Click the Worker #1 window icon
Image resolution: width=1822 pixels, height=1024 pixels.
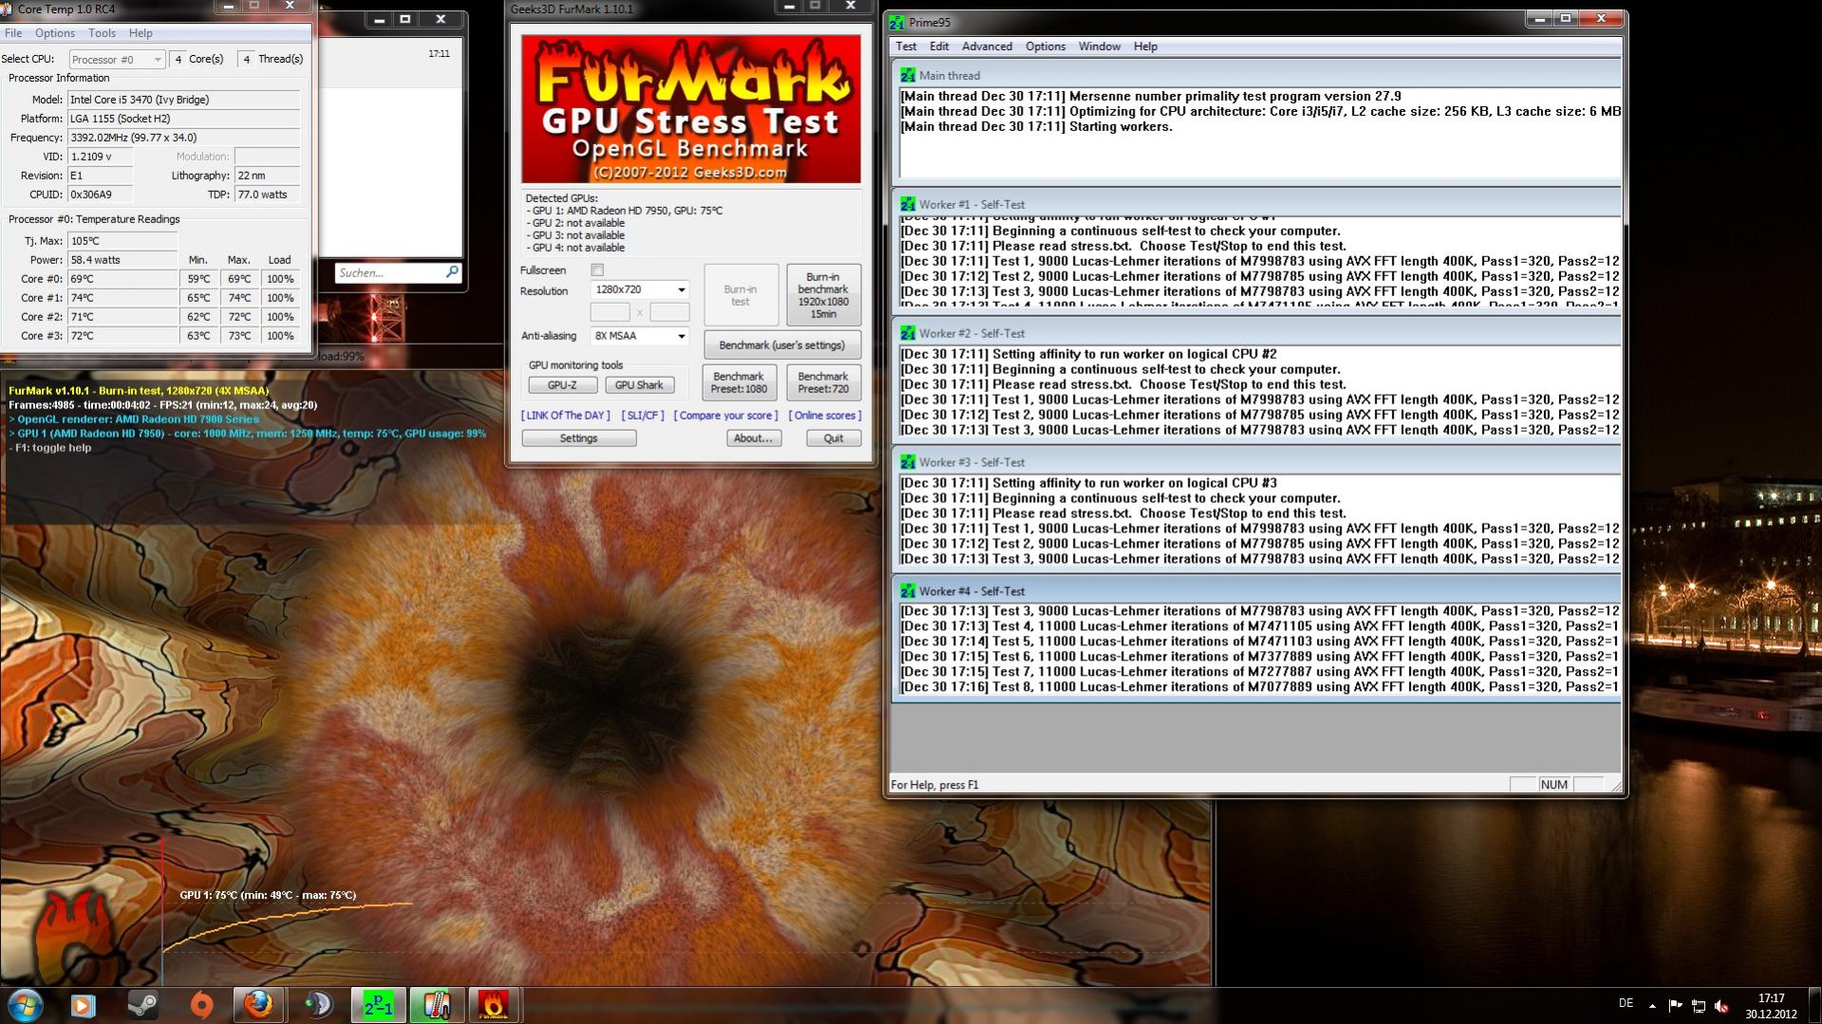[x=908, y=204]
